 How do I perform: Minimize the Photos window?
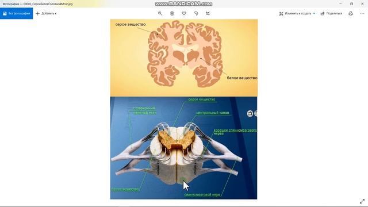(340, 4)
